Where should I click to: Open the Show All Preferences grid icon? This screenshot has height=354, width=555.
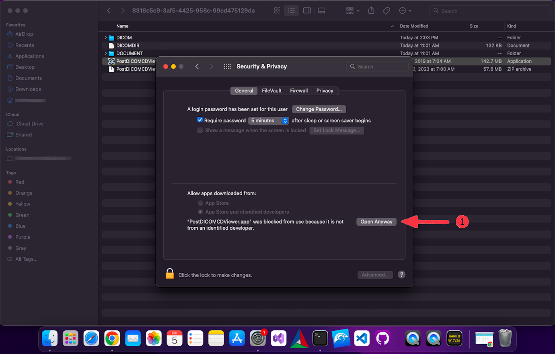pos(227,66)
